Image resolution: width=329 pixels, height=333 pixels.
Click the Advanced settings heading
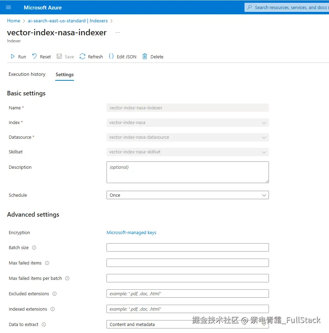click(33, 215)
